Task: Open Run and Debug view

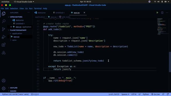Action: 3,37
